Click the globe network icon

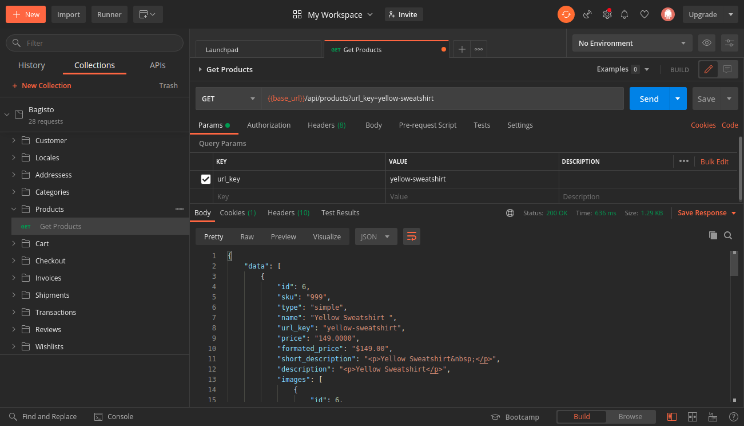pyautogui.click(x=510, y=213)
